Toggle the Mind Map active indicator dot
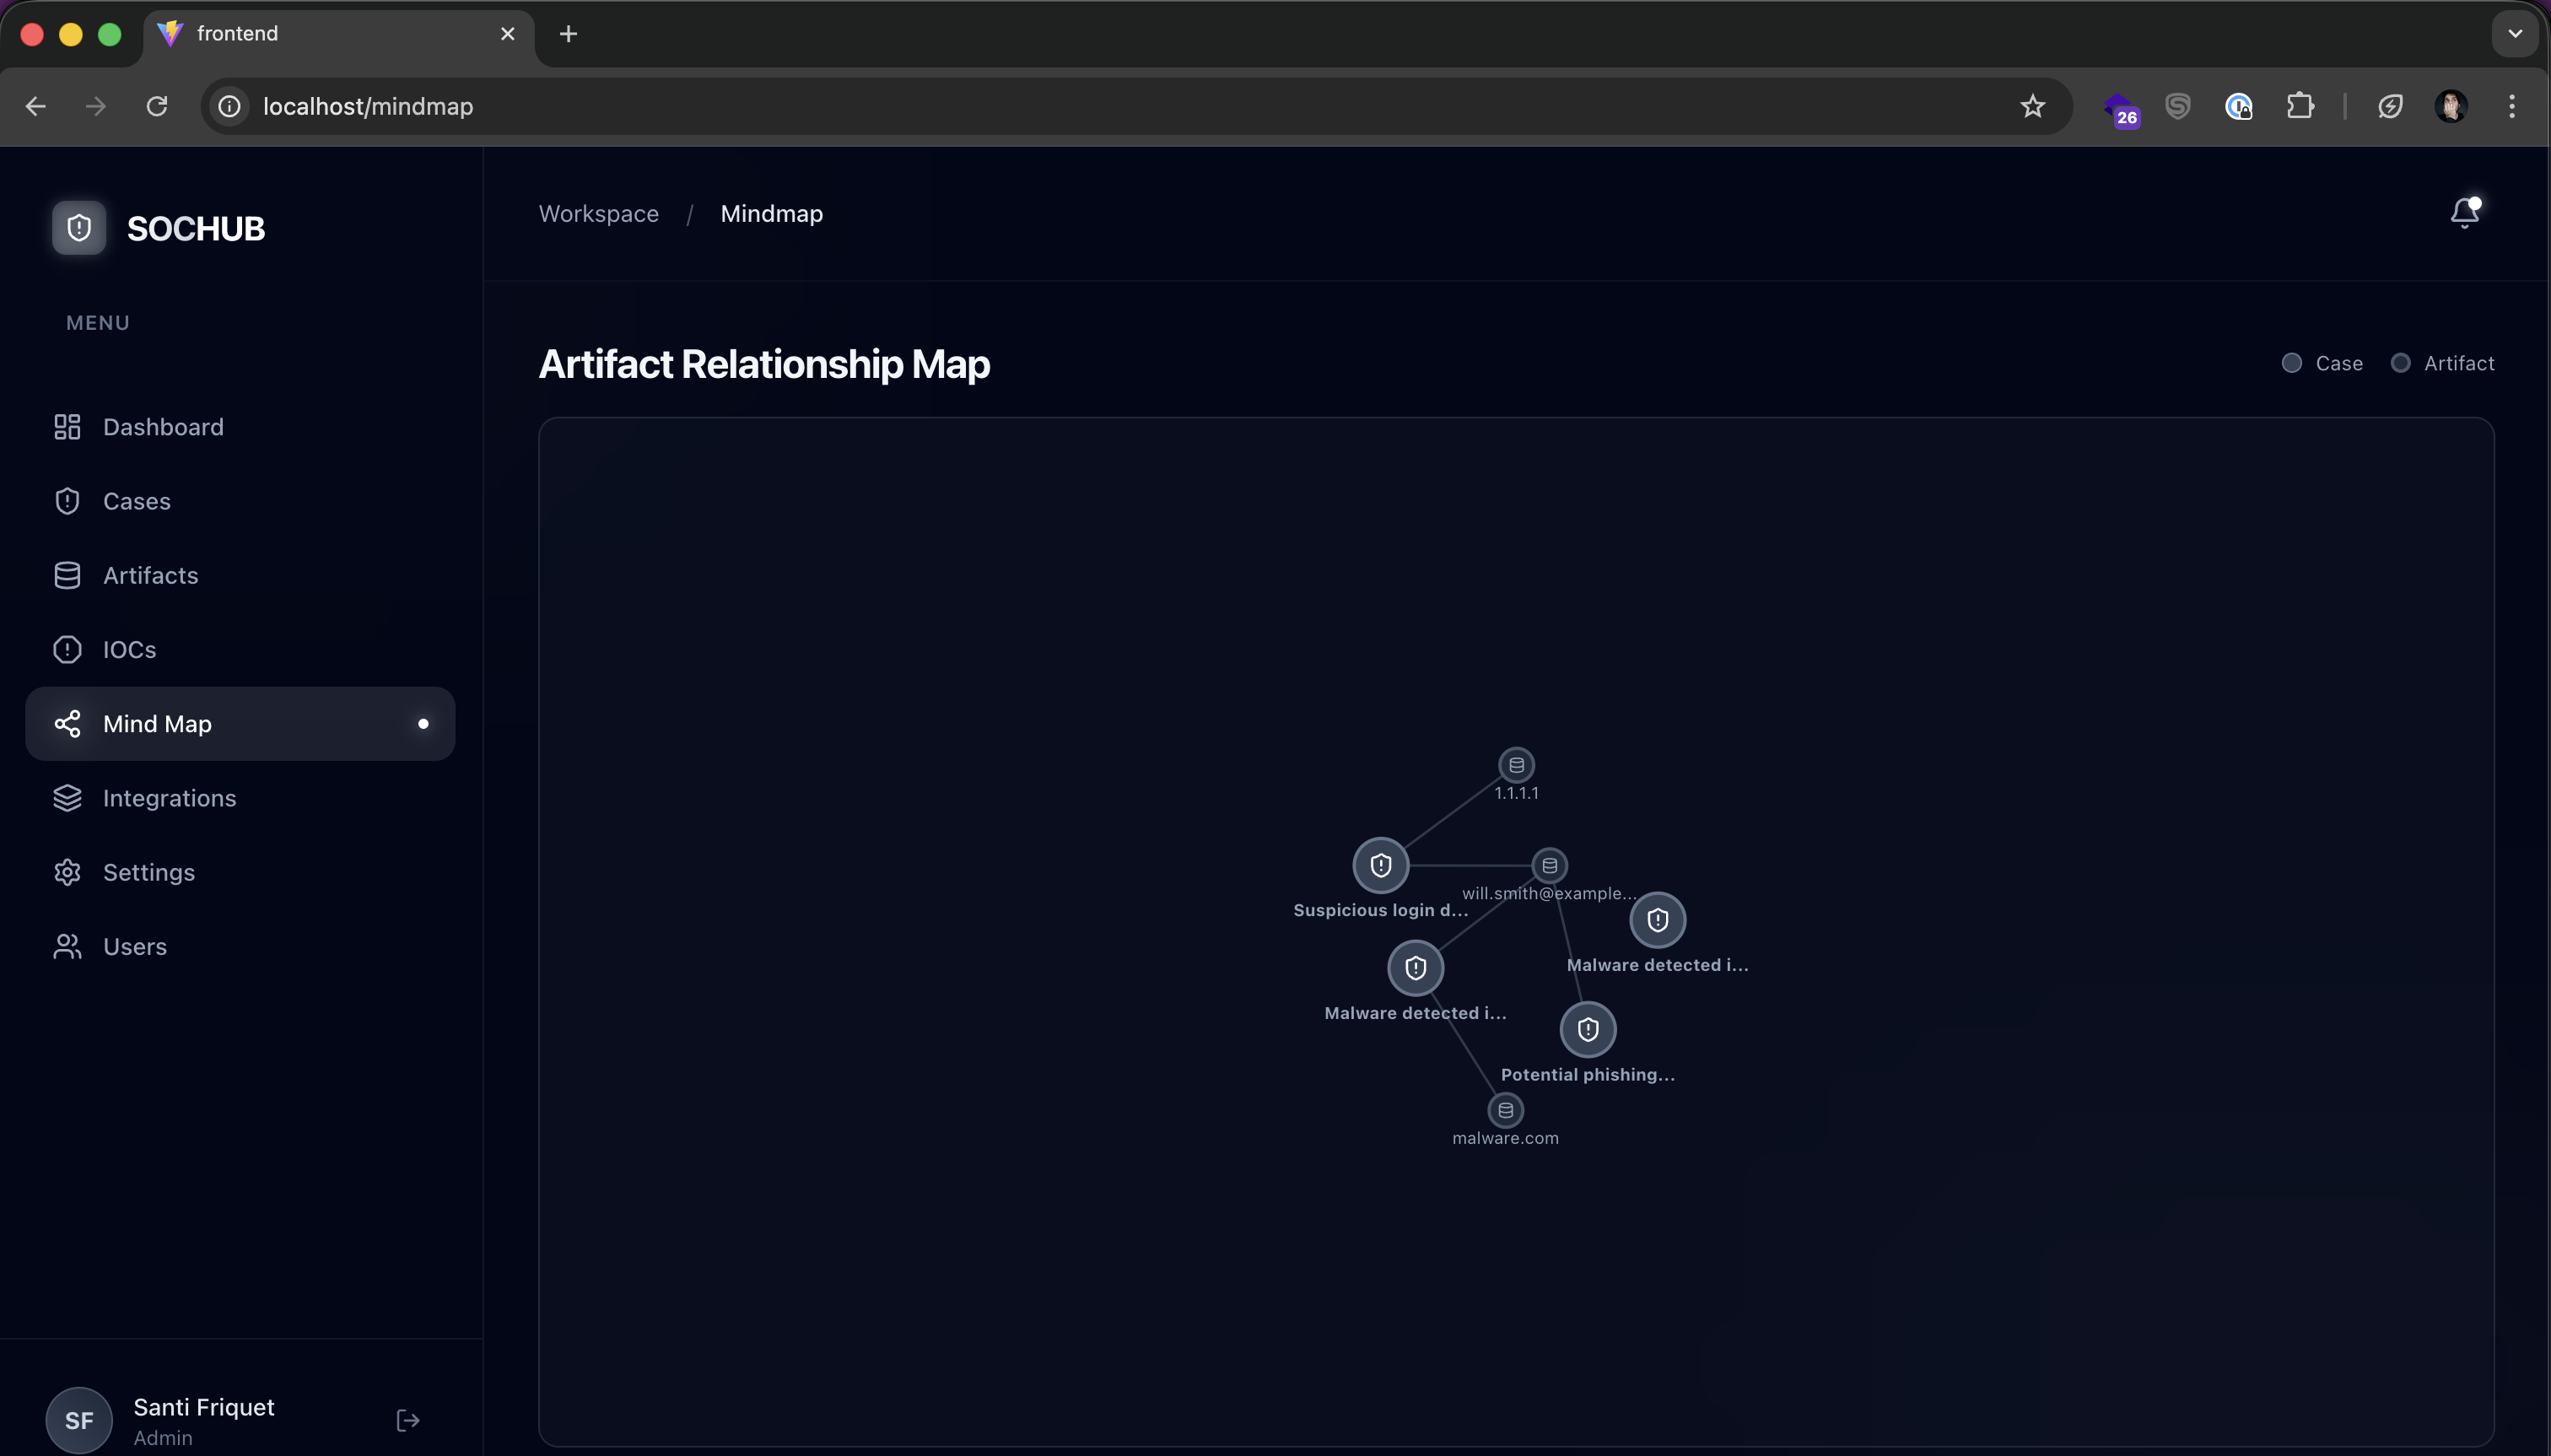Viewport: 2551px width, 1456px height. [x=423, y=723]
